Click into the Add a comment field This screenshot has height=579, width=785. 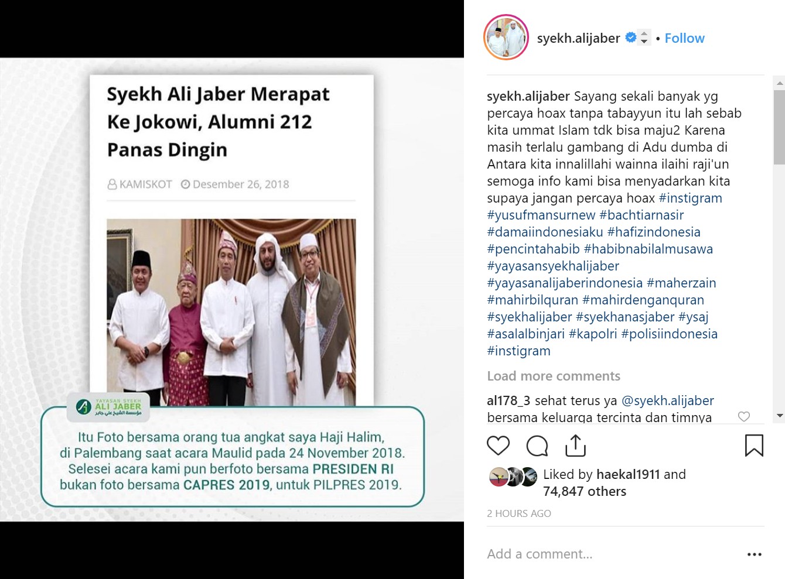[609, 554]
